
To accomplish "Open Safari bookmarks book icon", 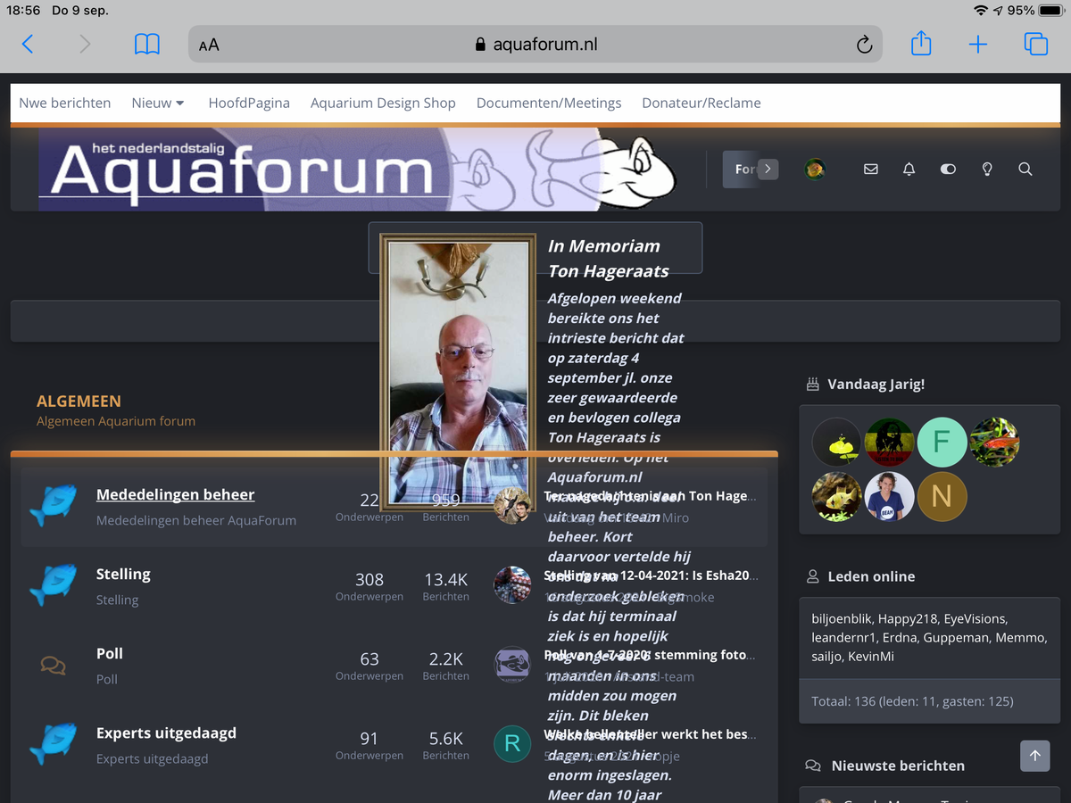I will point(147,44).
